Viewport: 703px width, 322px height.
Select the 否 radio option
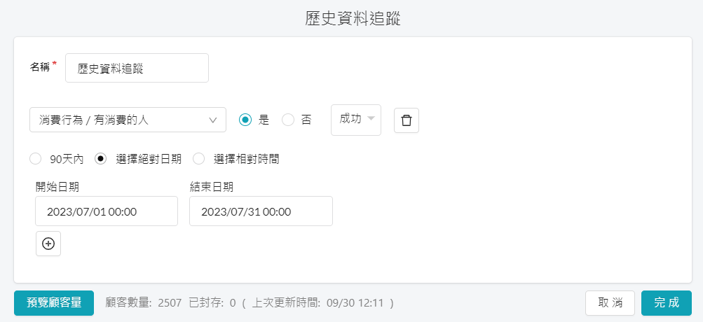click(288, 120)
